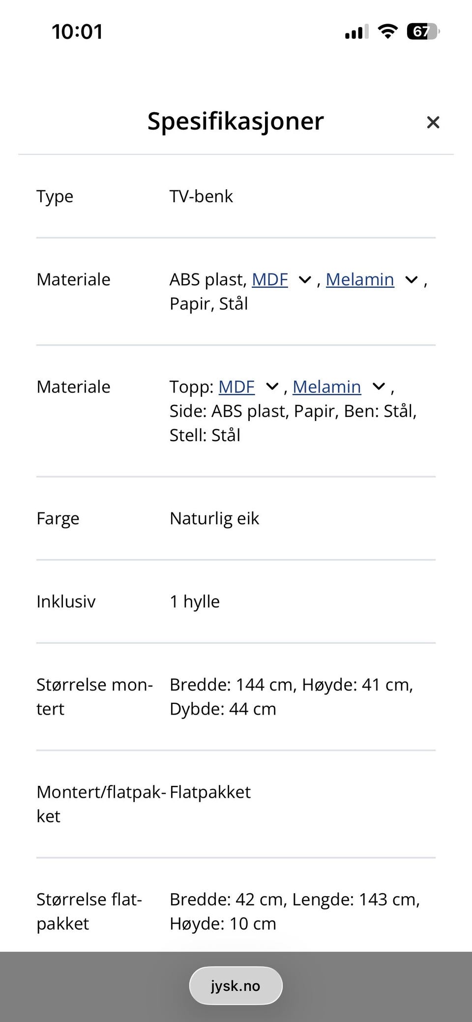The image size is (472, 1022).
Task: Expand the chevron after MDF beside ABS plast
Action: tap(305, 280)
